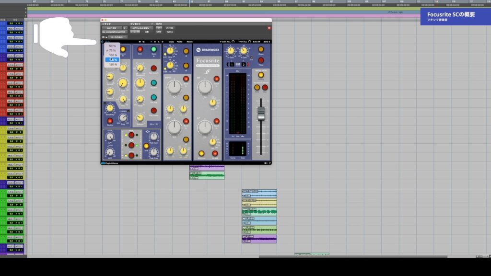
Task: Toggle Solo S in the plugin toolbar
Action: pyautogui.click(x=267, y=42)
